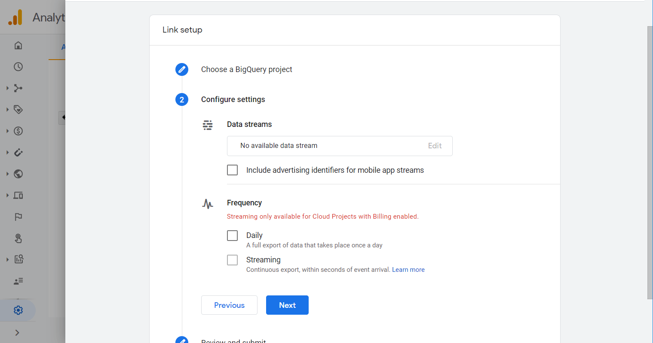Open the Admin gear icon
653x343 pixels.
coord(18,310)
